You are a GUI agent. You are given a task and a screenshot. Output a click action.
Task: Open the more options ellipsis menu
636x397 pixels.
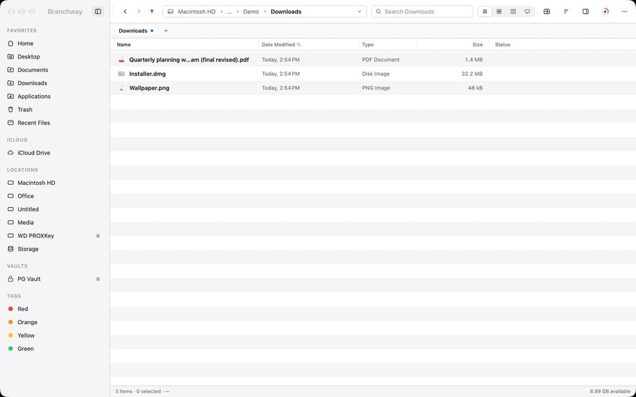tap(624, 12)
